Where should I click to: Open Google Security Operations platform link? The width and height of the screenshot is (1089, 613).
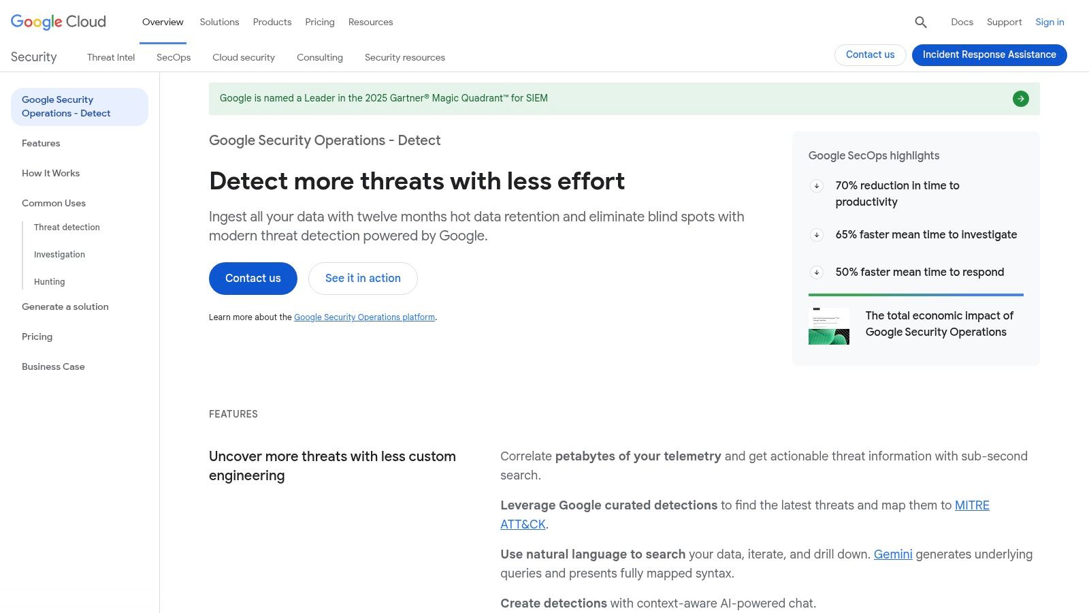point(364,317)
